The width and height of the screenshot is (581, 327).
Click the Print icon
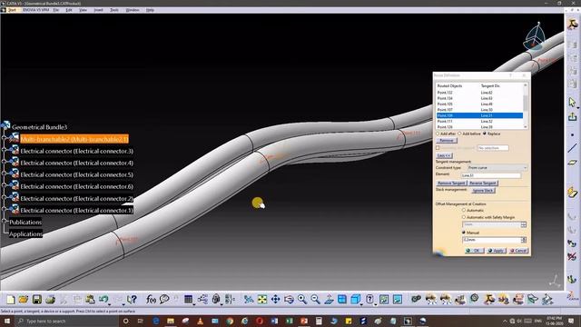coord(50,299)
